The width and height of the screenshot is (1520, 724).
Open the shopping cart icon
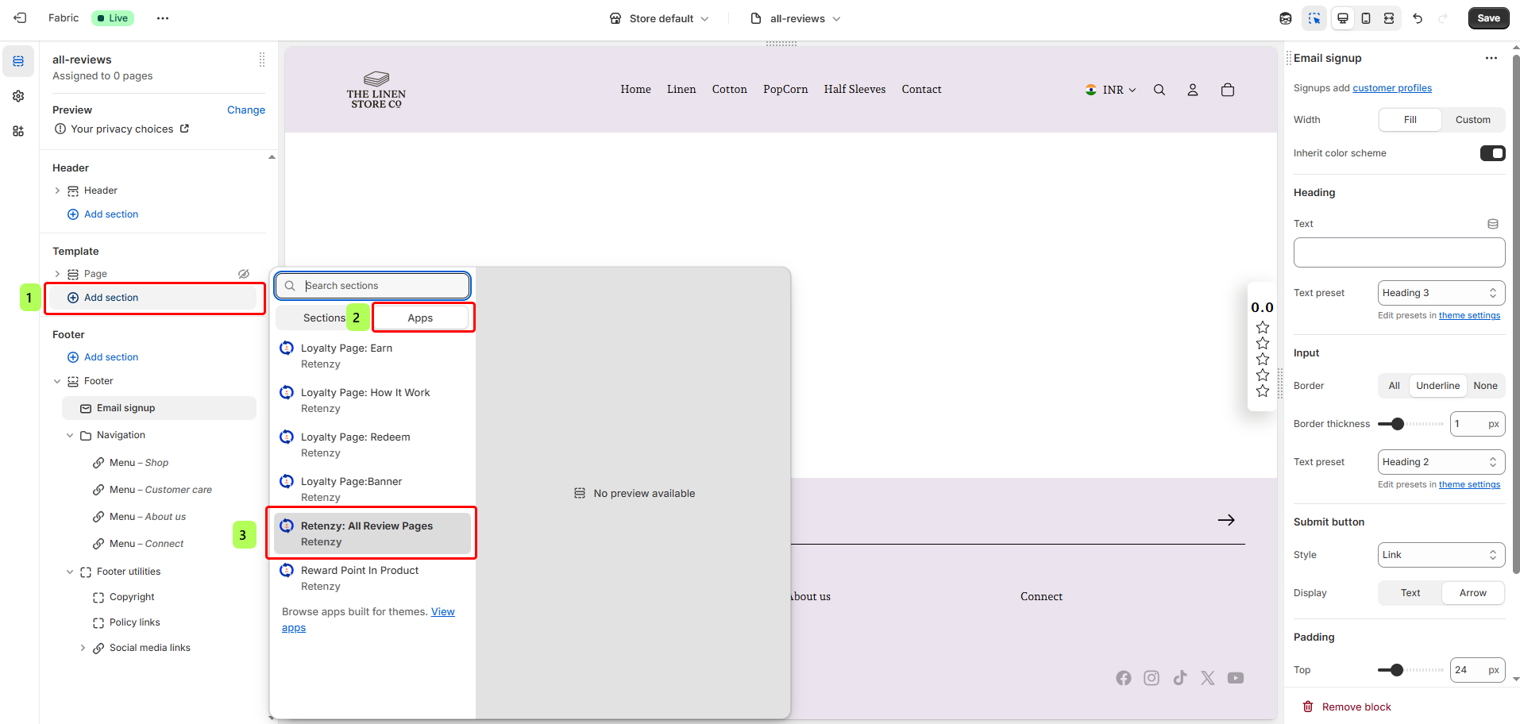[x=1228, y=90]
